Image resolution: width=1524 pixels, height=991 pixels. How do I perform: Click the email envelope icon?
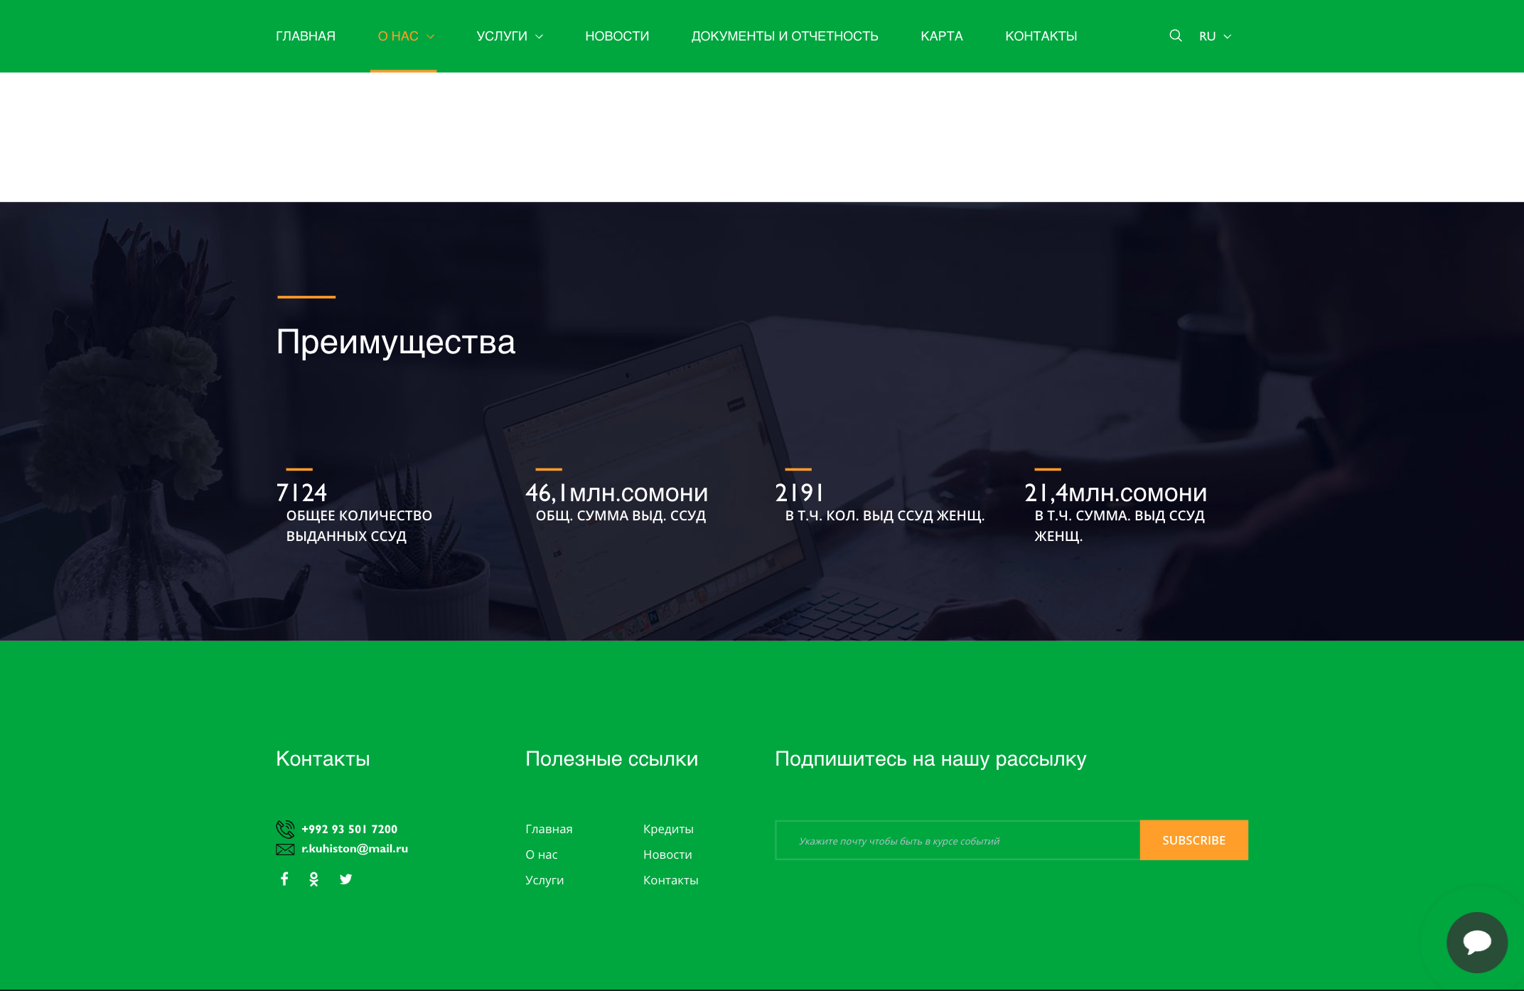(285, 849)
